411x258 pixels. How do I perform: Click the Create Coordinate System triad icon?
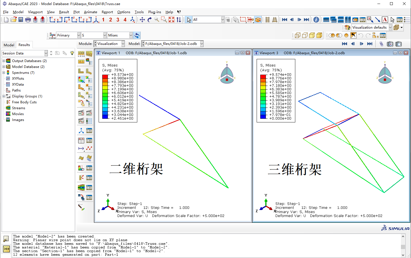(81, 131)
